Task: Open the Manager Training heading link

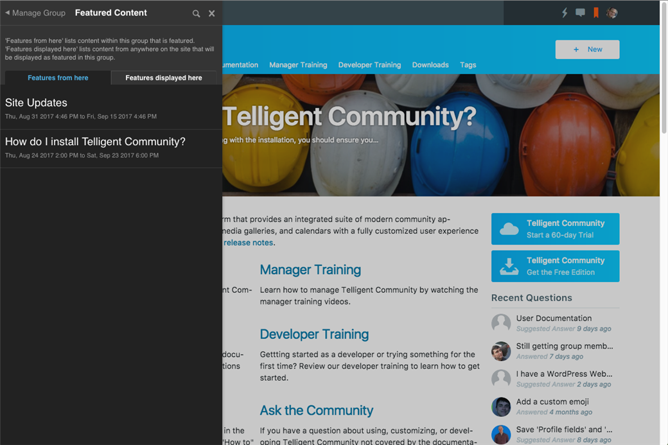Action: tap(311, 270)
